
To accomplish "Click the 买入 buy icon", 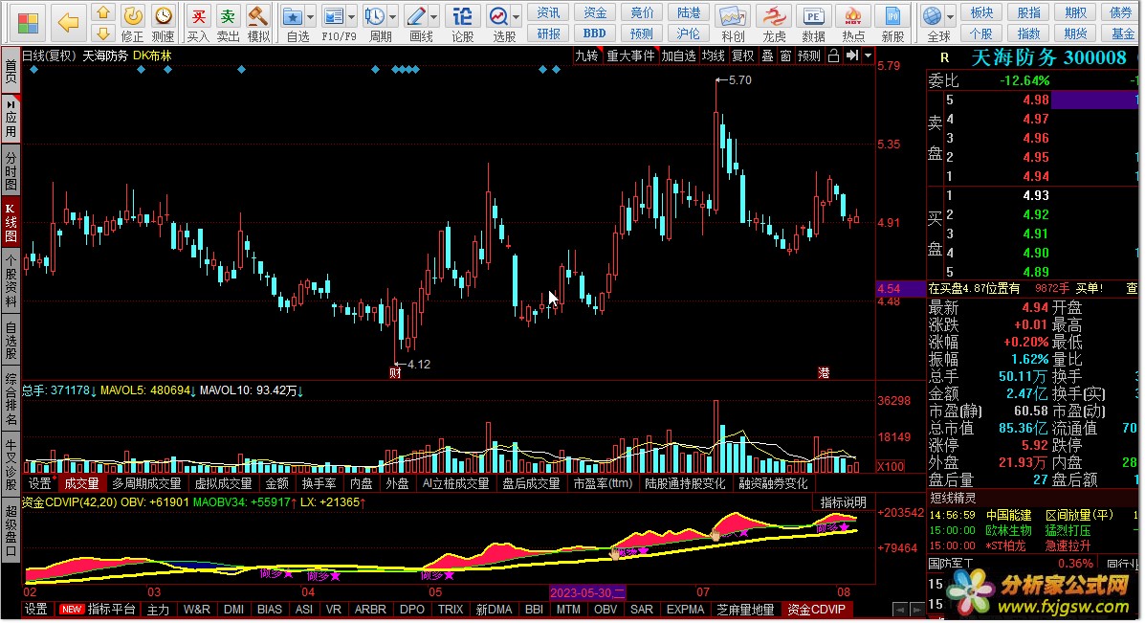I will click(x=198, y=23).
